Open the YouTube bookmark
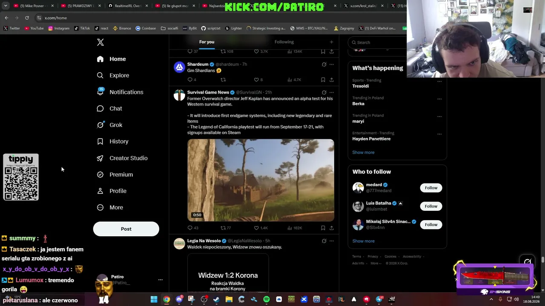The width and height of the screenshot is (545, 306). 34,28
